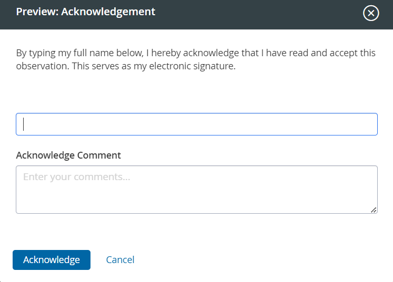Click the "Preview: Acknowledgement" dialog title
The image size is (393, 282).
[x=86, y=12]
